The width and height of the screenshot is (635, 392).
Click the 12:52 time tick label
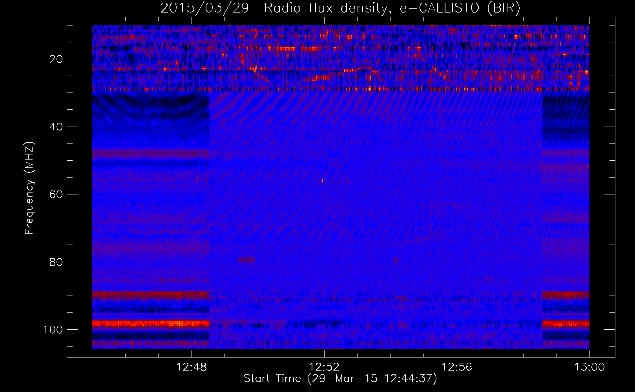(x=324, y=367)
